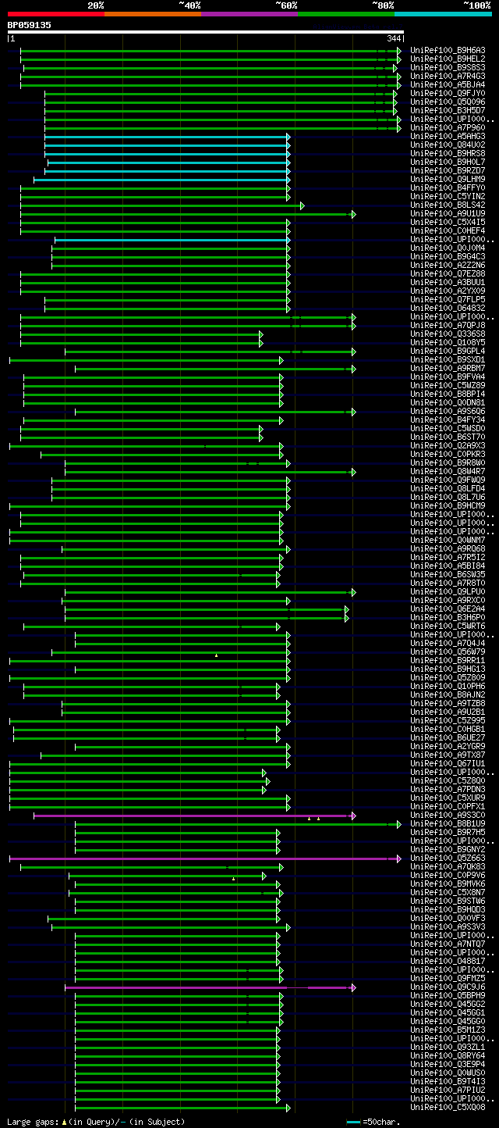
Task: Click UniRef100_O64832 label
Action: 448,309
